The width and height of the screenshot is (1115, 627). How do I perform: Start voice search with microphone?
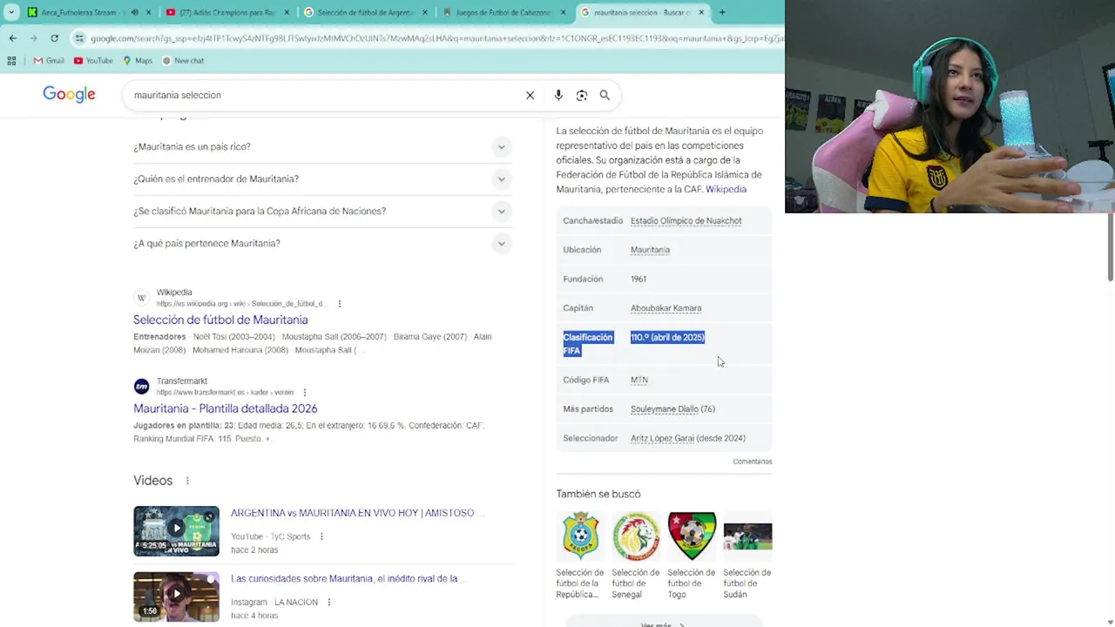coord(558,95)
